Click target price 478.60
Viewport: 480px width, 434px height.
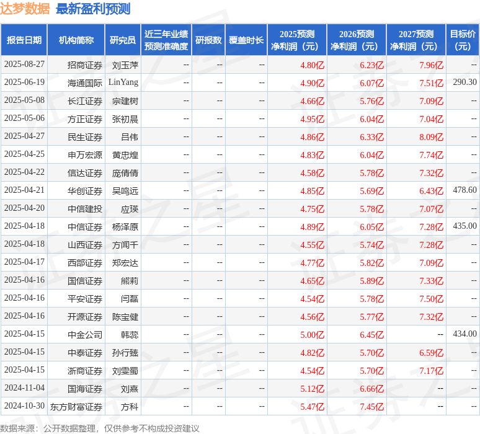pyautogui.click(x=464, y=190)
